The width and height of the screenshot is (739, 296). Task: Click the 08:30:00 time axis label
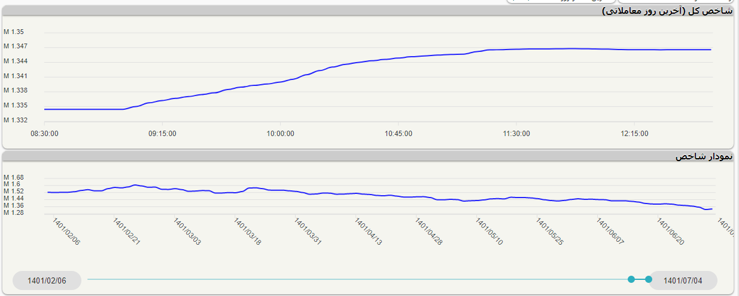pyautogui.click(x=44, y=134)
